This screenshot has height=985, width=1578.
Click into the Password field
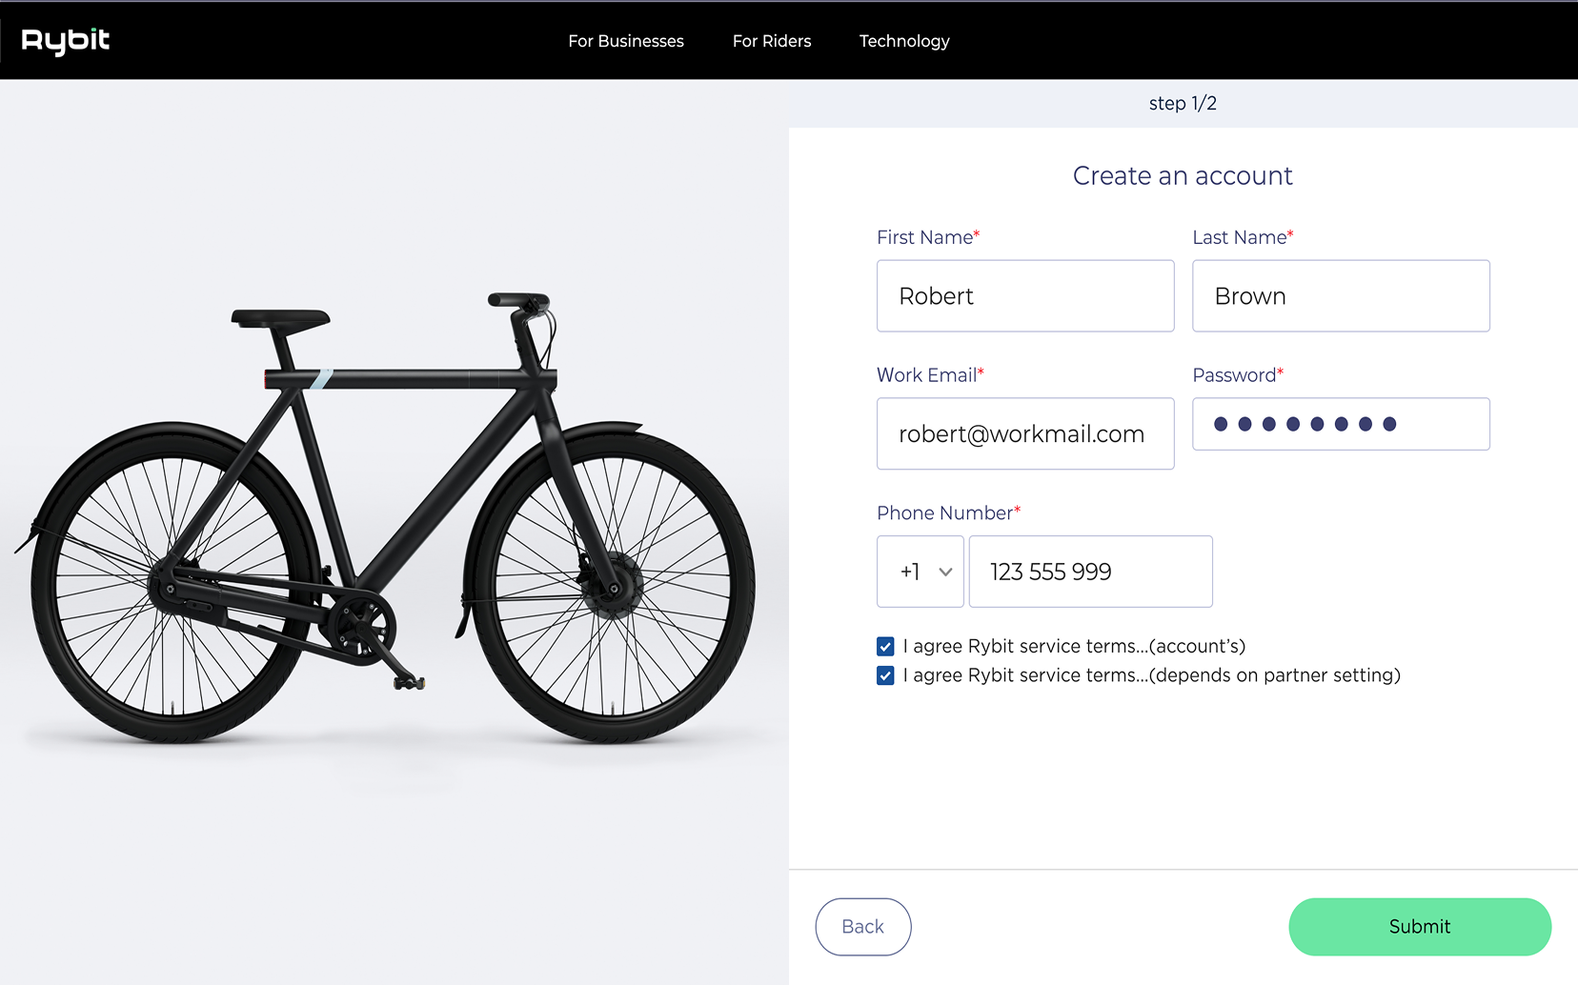[x=1341, y=424]
